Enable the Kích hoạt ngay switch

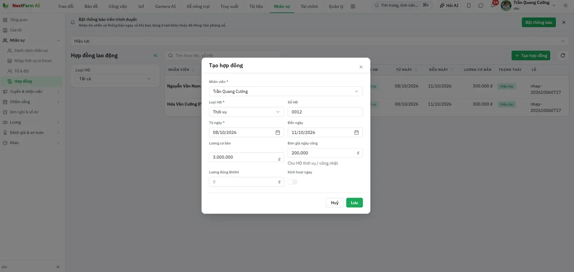pyautogui.click(x=292, y=182)
